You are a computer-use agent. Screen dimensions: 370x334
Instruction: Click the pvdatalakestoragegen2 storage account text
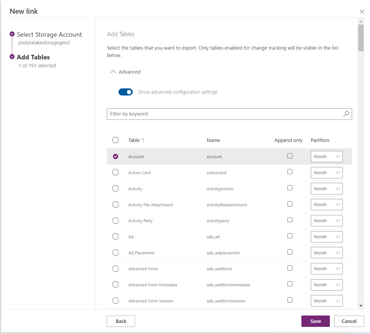[x=44, y=43]
